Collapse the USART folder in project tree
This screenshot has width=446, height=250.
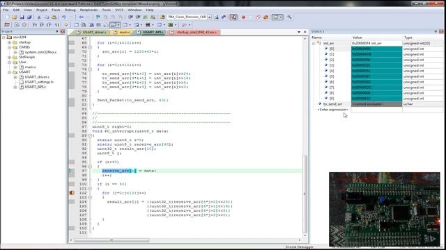coord(9,72)
